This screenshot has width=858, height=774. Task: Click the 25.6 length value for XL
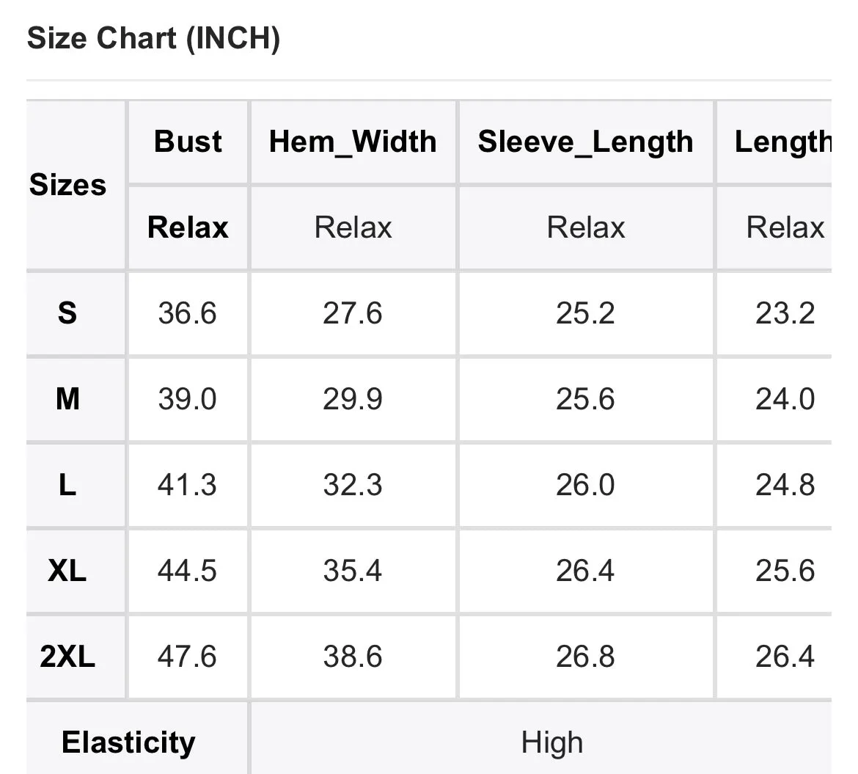tap(785, 570)
